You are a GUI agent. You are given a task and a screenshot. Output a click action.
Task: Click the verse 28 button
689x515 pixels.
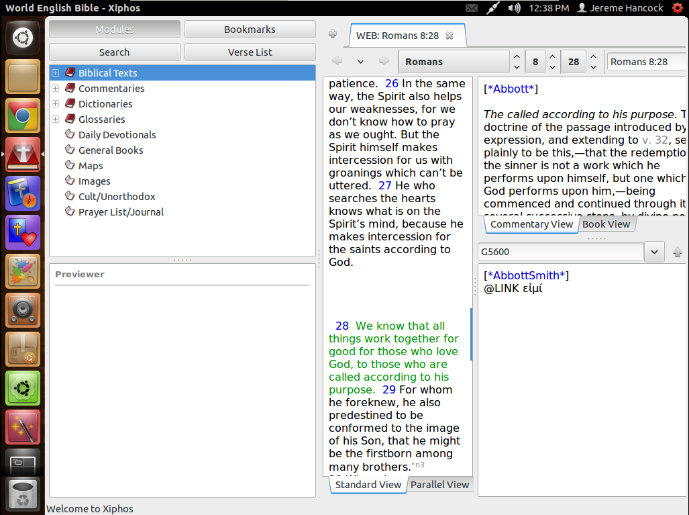[574, 62]
